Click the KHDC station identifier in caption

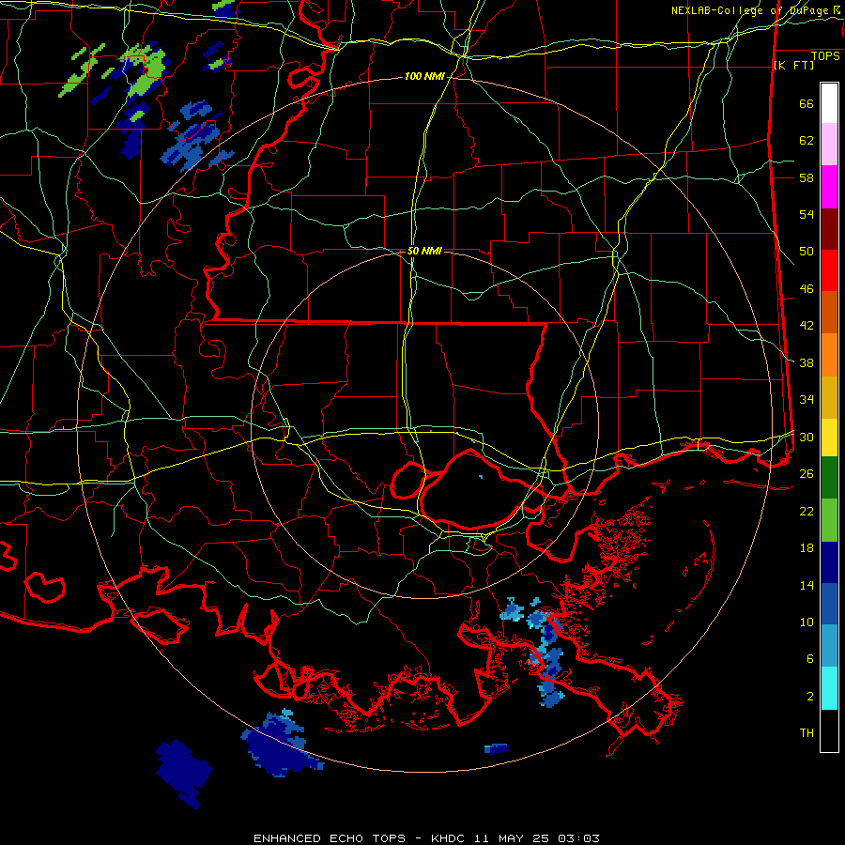point(450,838)
